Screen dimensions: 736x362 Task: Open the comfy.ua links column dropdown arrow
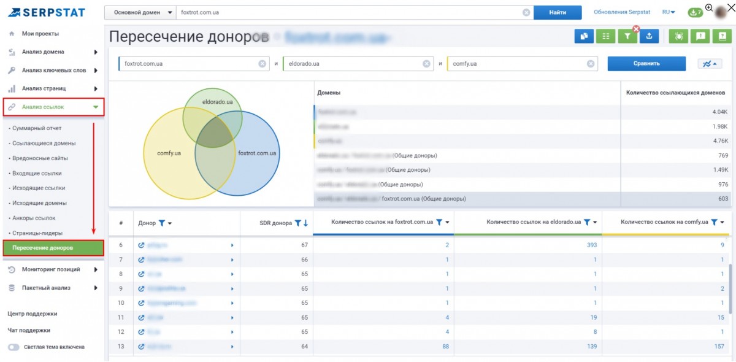coord(723,223)
